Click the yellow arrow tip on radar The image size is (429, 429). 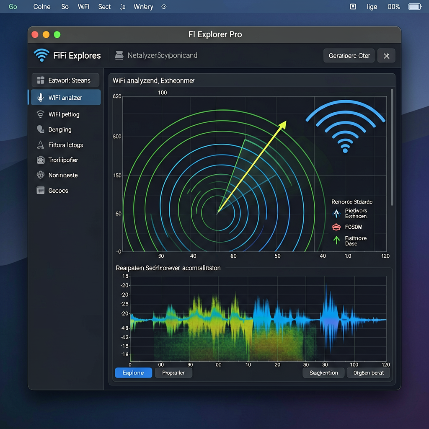[x=284, y=124]
